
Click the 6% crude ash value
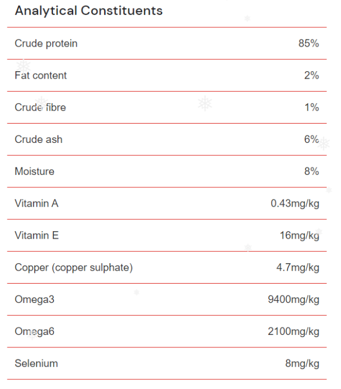click(x=311, y=139)
